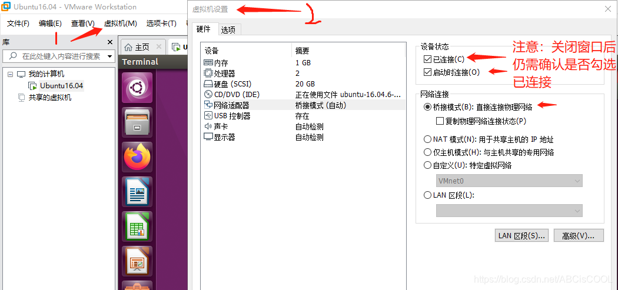This screenshot has width=618, height=290.
Task: Open the library search options dropdown arrow
Action: click(x=109, y=56)
